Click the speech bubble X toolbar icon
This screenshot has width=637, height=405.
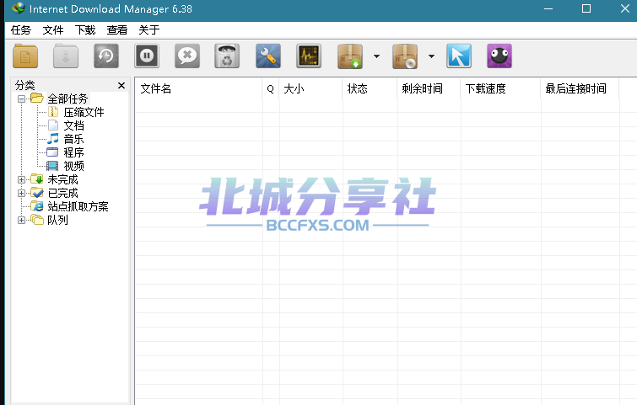(x=187, y=56)
